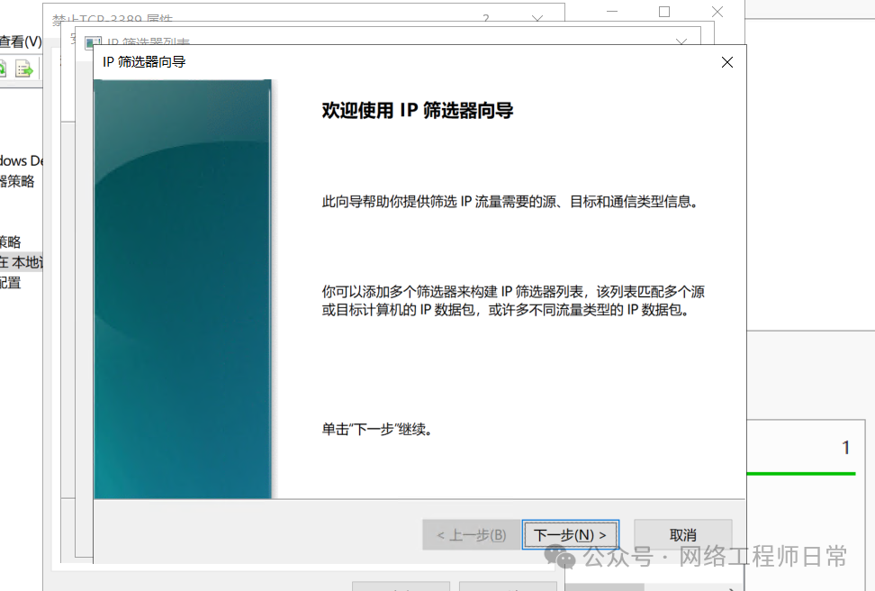Click the help question mark on 属性 dialog
This screenshot has height=591, width=875.
click(x=486, y=18)
